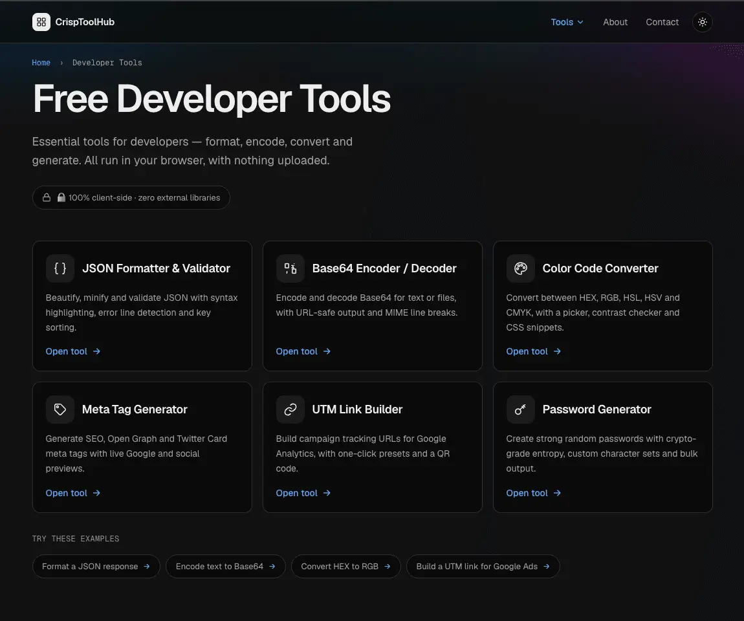Click the Developer Tools breadcrumb text
This screenshot has width=744, height=621.
107,63
